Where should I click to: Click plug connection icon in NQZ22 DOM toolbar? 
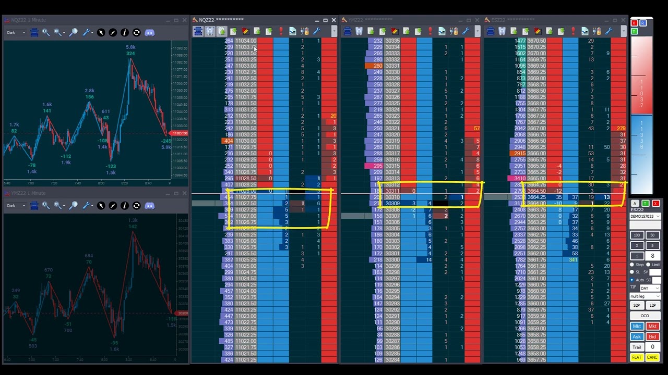point(304,32)
